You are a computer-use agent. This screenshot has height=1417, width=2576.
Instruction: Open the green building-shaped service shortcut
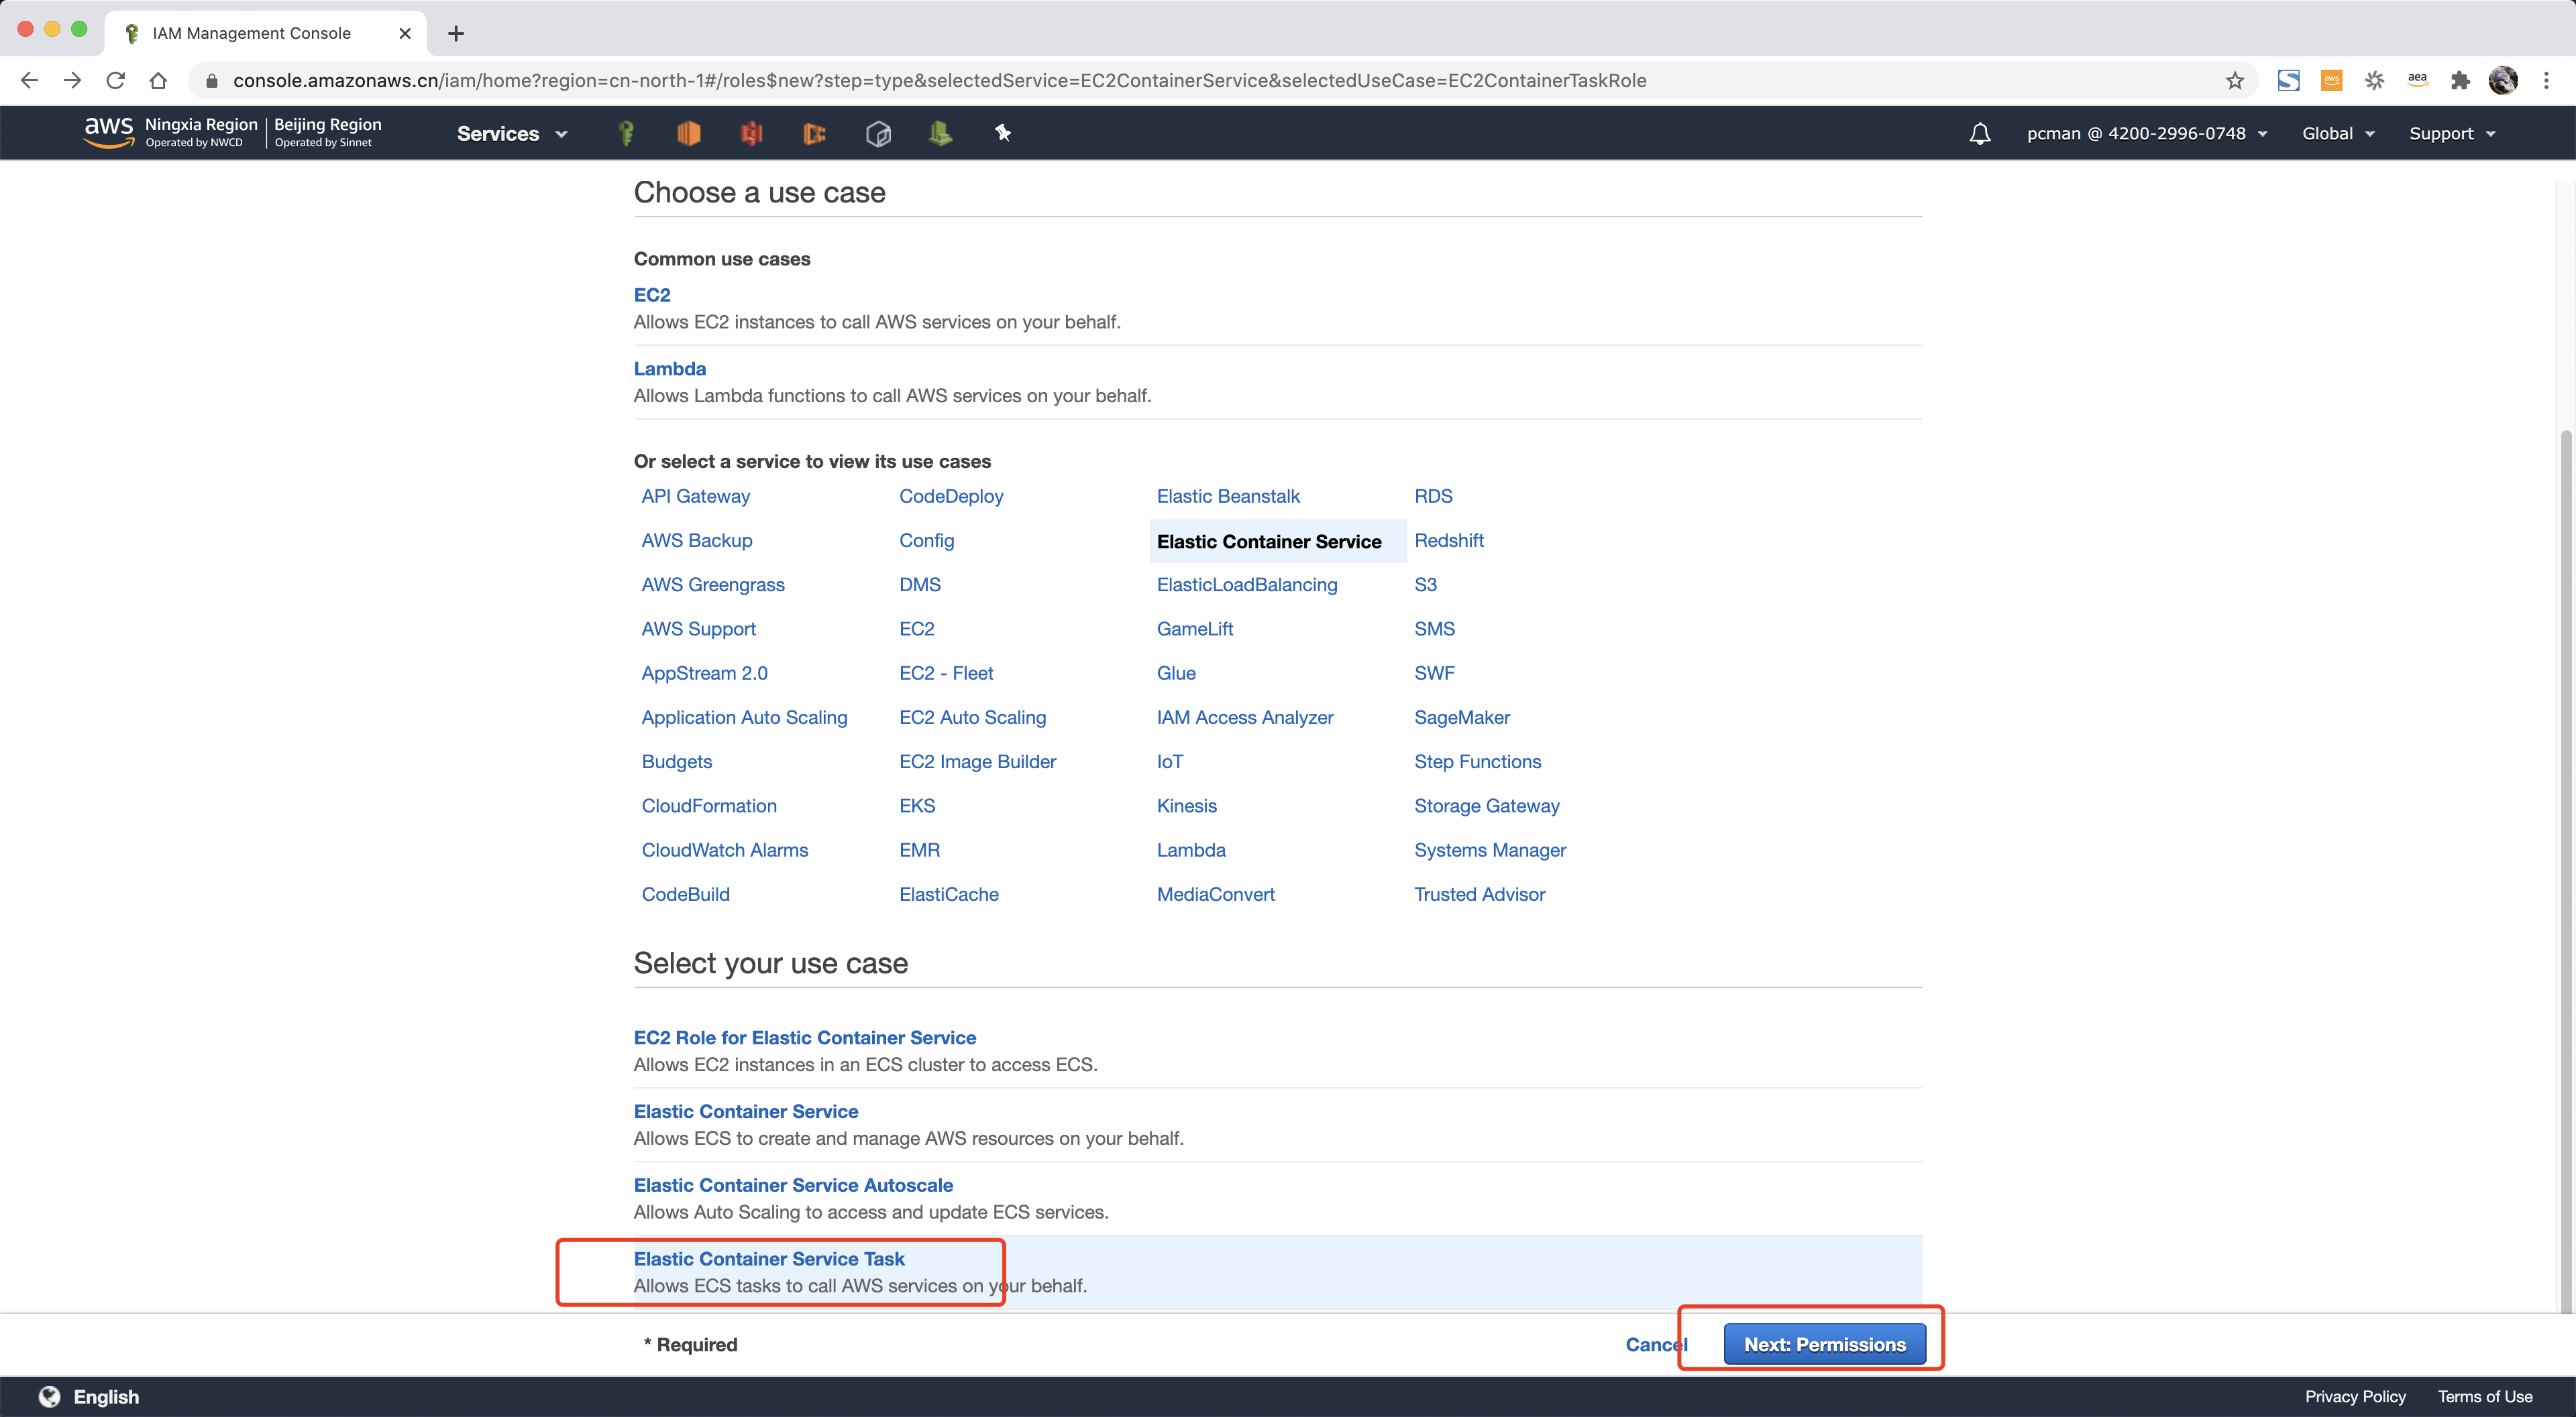[940, 133]
